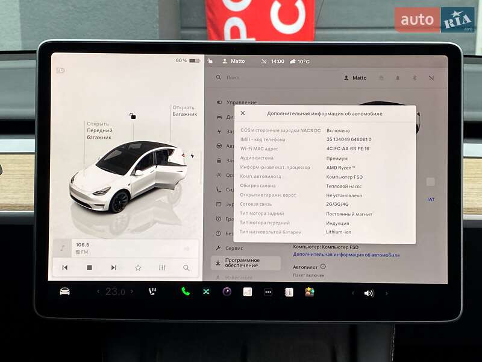Tap the car controls icon
Screen dimensions: 482x362
(x=64, y=291)
